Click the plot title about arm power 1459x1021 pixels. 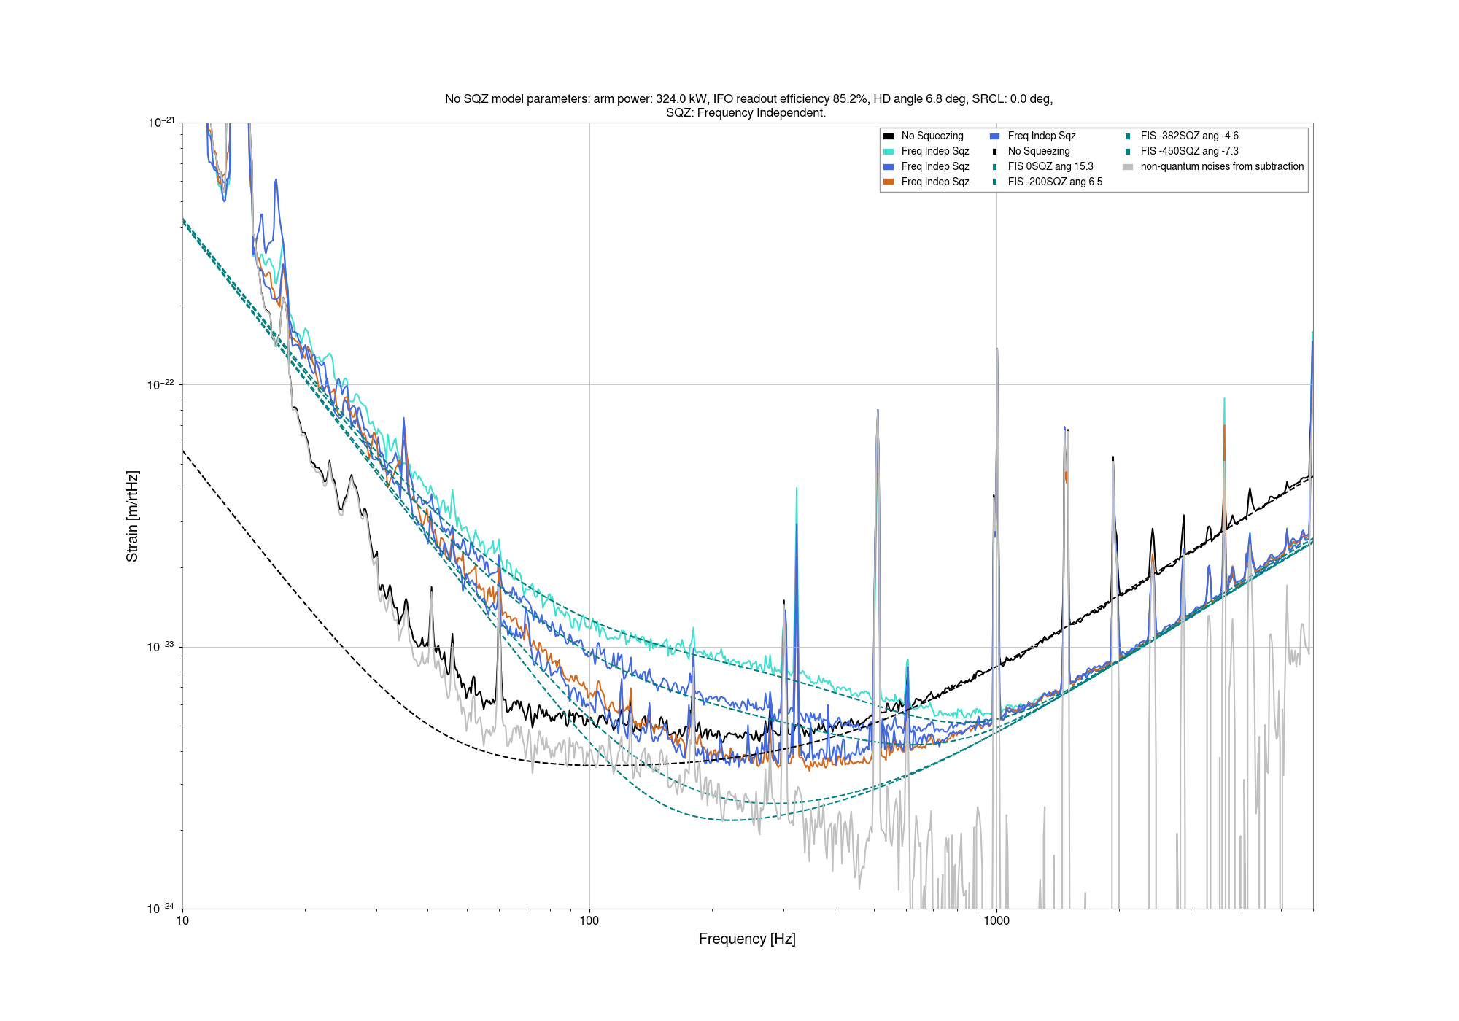point(748,99)
